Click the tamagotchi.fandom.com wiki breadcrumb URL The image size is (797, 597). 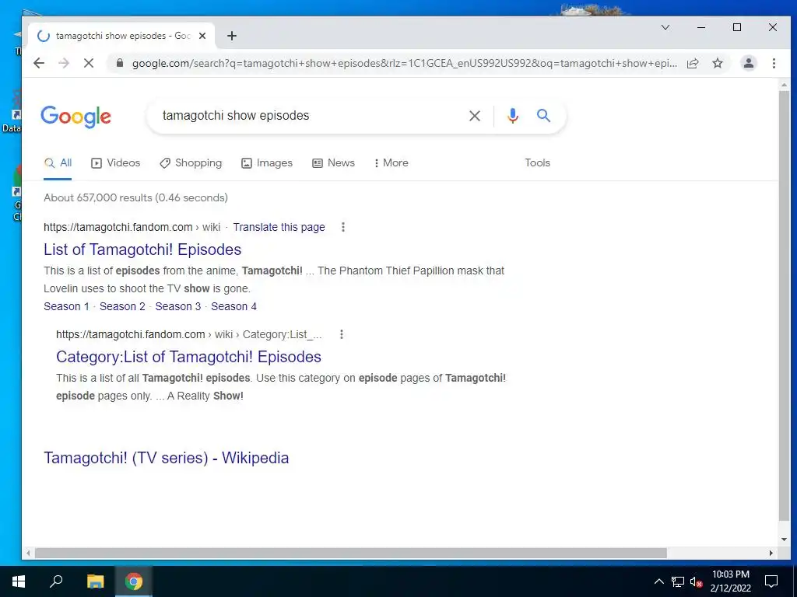(x=132, y=227)
